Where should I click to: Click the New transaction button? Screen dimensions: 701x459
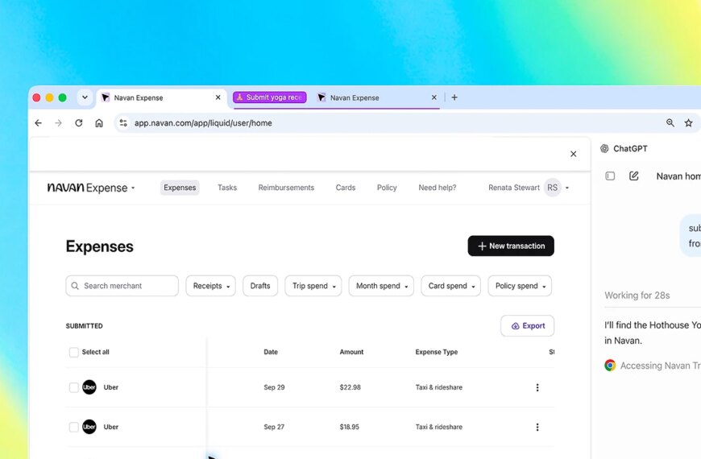(x=511, y=246)
